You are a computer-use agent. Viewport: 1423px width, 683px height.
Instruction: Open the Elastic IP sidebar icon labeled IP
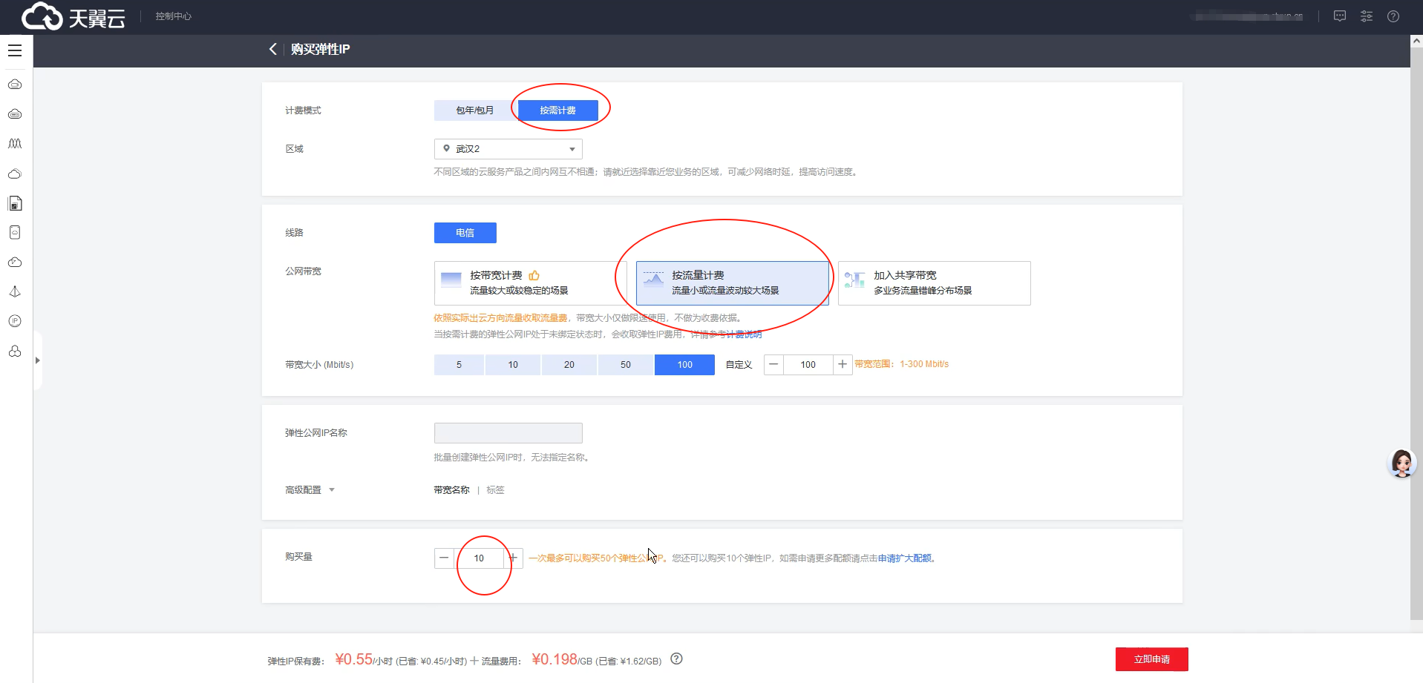point(15,321)
